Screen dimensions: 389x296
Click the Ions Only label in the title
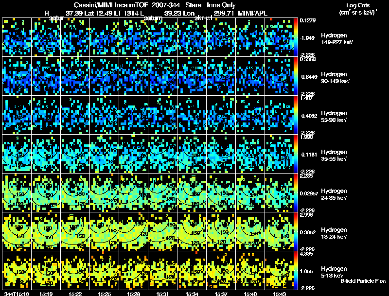(x=221, y=5)
